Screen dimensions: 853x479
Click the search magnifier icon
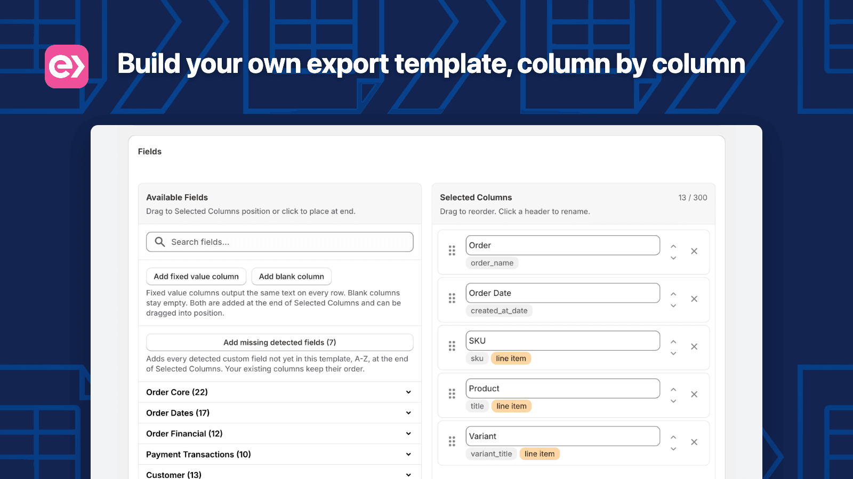point(159,242)
